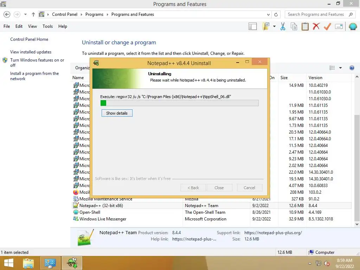Click the disabled Close button in uninstaller
This screenshot has width=360, height=270.
[x=219, y=188]
